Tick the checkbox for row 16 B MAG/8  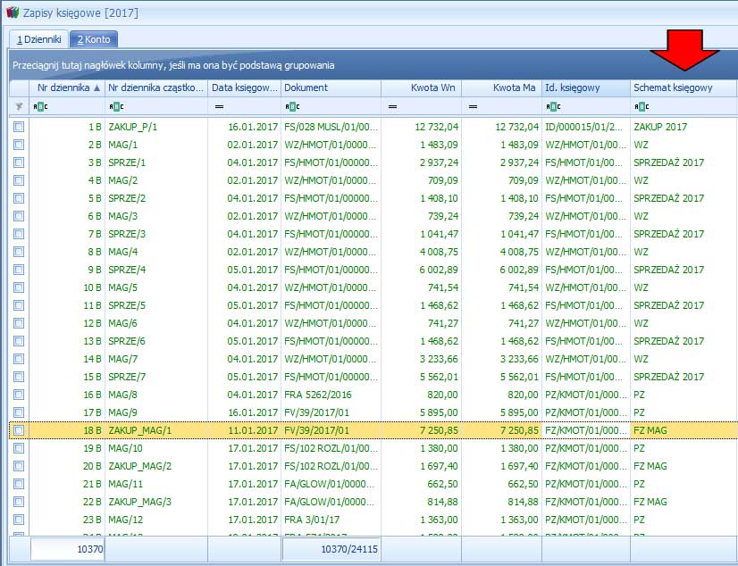click(19, 395)
